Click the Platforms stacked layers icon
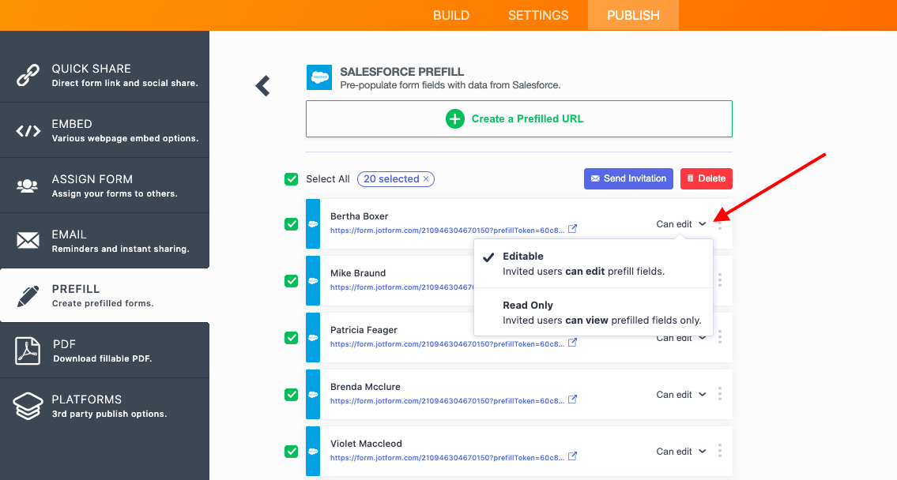This screenshot has width=897, height=480. [x=28, y=406]
